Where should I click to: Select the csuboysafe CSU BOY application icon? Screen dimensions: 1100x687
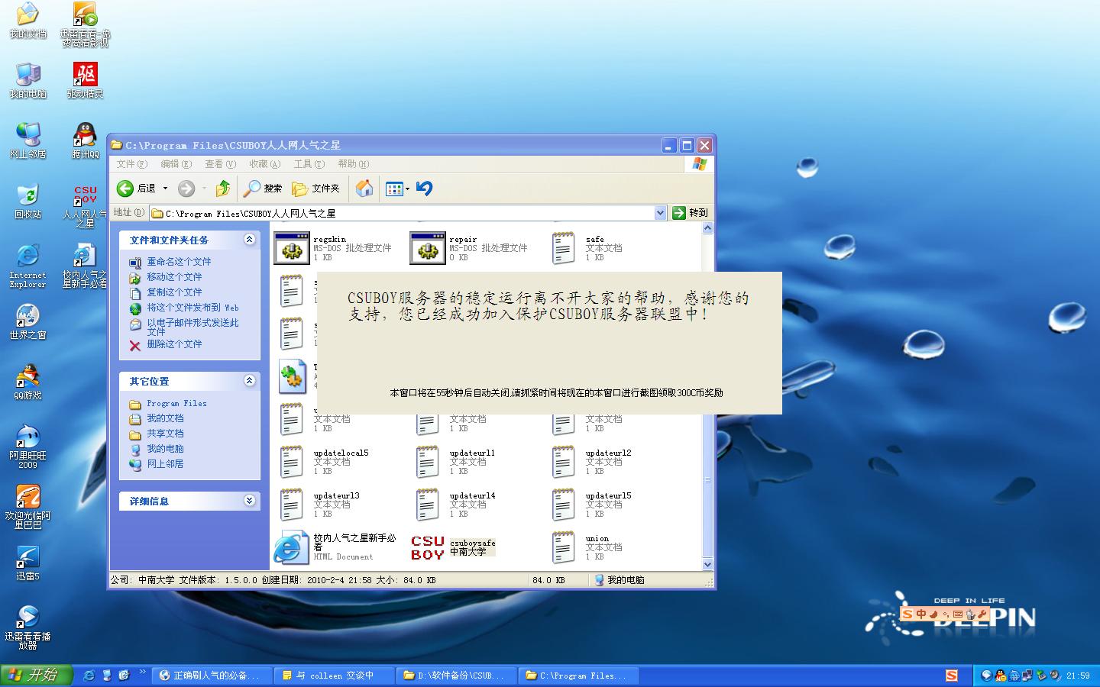[427, 547]
